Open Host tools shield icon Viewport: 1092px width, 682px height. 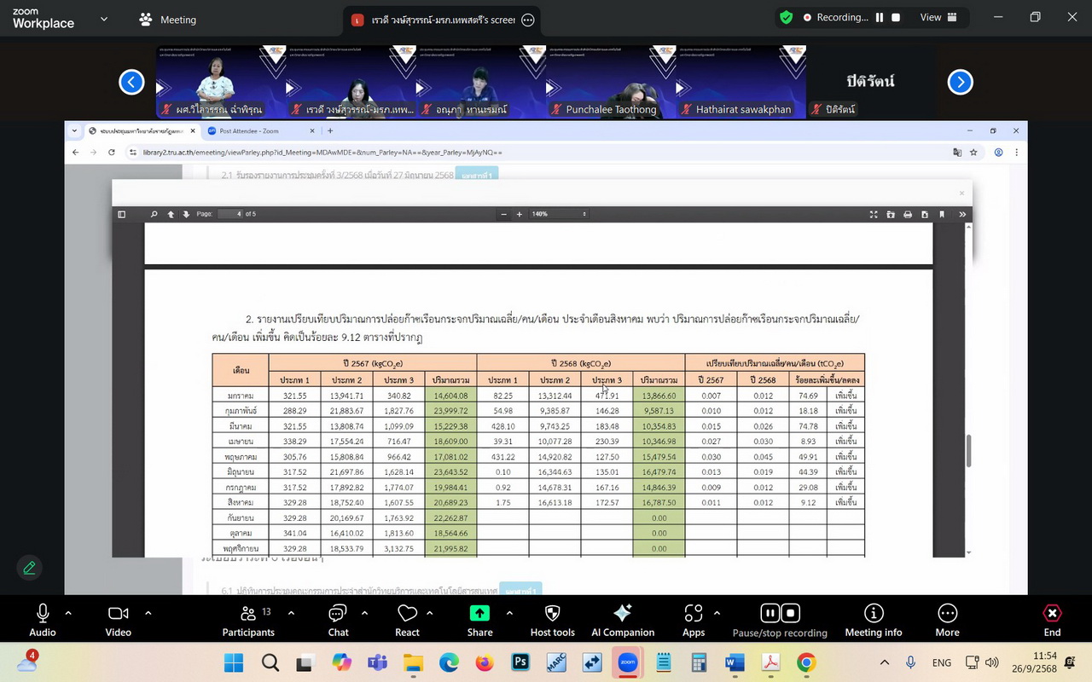pos(552,619)
